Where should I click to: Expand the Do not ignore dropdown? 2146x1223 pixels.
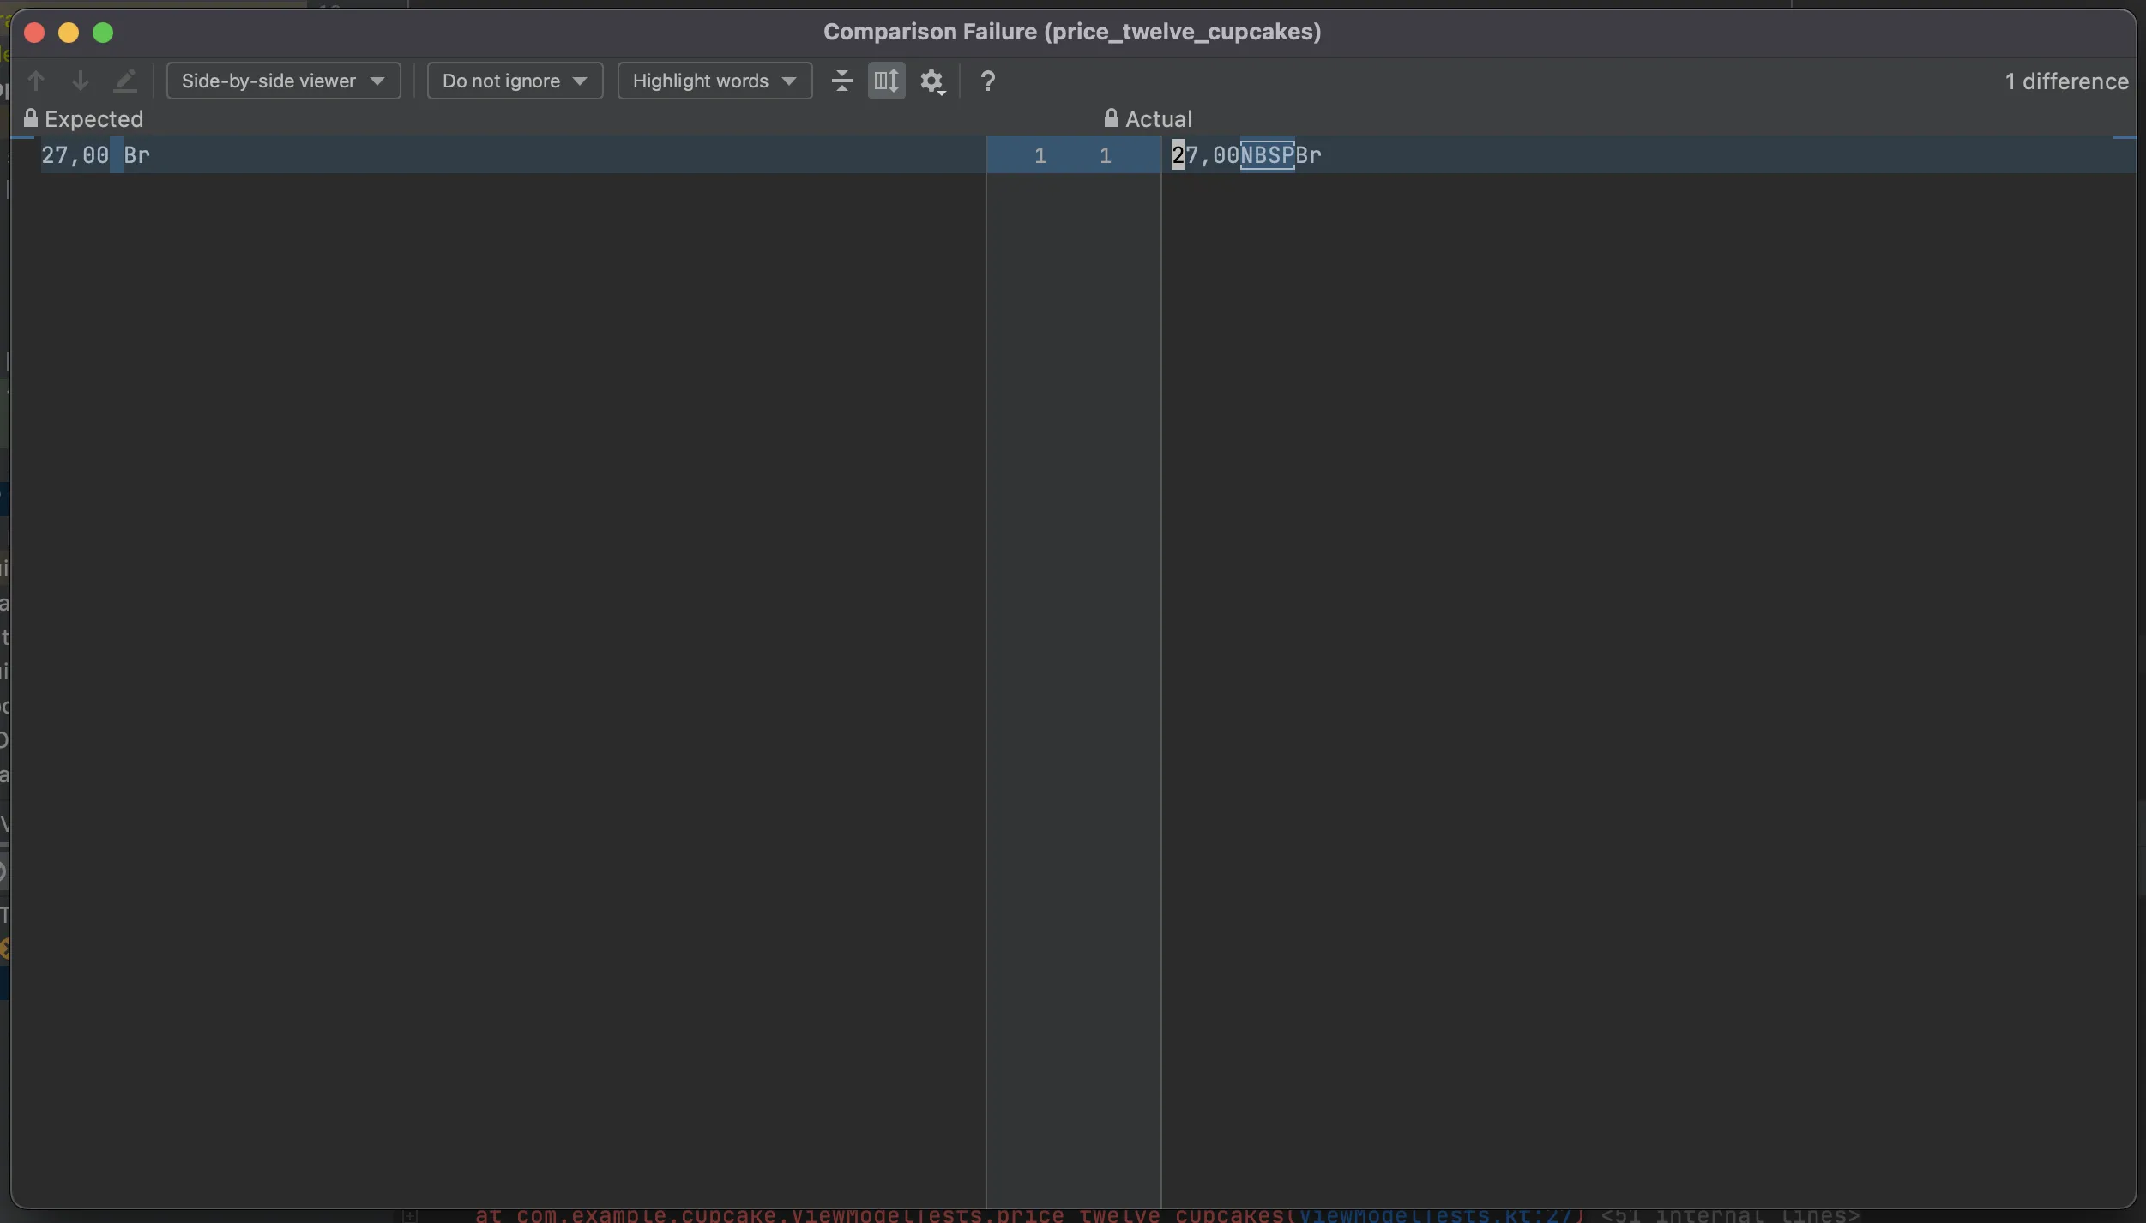(x=515, y=81)
